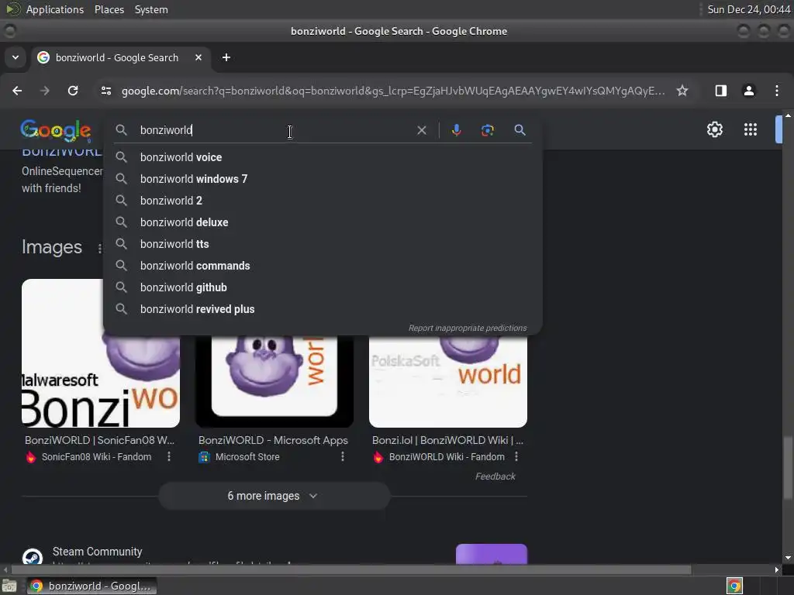Open new tab with plus button
Screen dimensions: 794x595
click(226, 57)
